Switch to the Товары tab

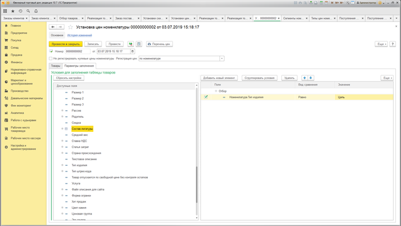(x=56, y=66)
